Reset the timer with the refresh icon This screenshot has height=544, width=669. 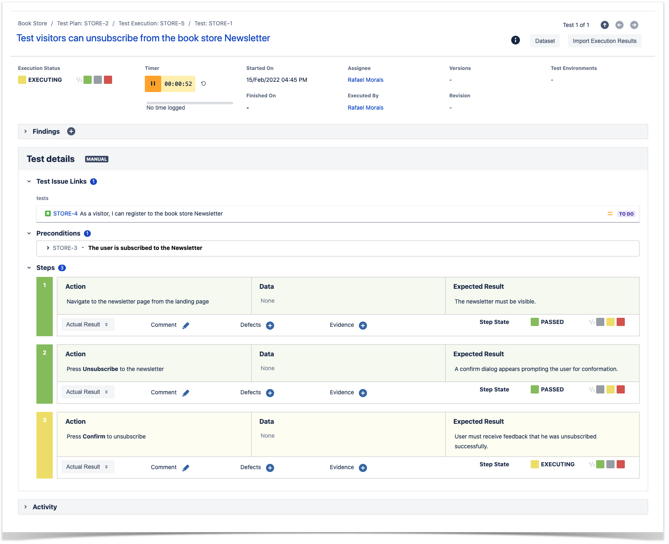pyautogui.click(x=203, y=83)
